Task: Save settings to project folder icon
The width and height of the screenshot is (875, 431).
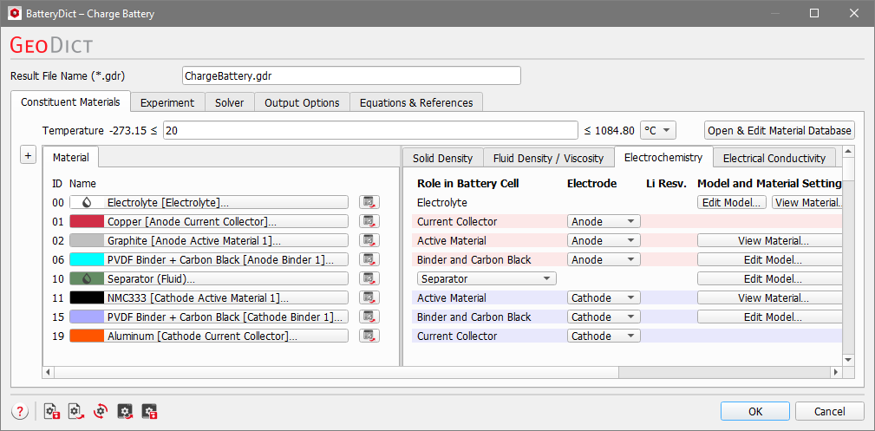Action: (149, 412)
